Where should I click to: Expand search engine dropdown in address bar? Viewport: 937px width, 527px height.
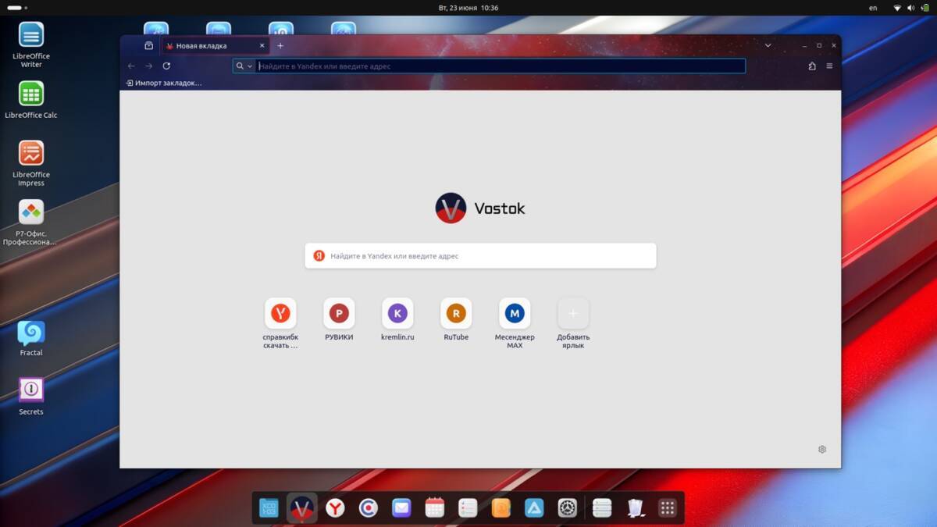click(244, 66)
